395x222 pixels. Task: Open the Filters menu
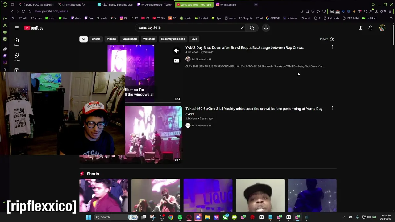pyautogui.click(x=327, y=39)
